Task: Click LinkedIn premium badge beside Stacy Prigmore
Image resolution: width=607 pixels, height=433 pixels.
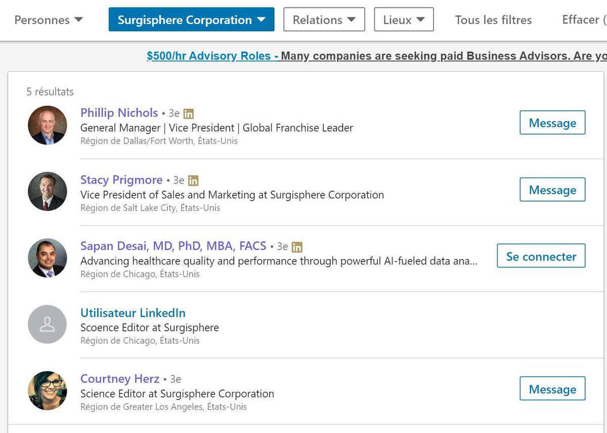Action: (x=193, y=181)
